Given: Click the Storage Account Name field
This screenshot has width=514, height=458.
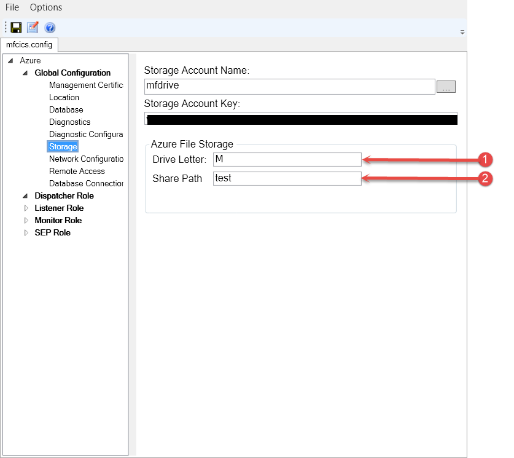Looking at the screenshot, I should click(289, 86).
